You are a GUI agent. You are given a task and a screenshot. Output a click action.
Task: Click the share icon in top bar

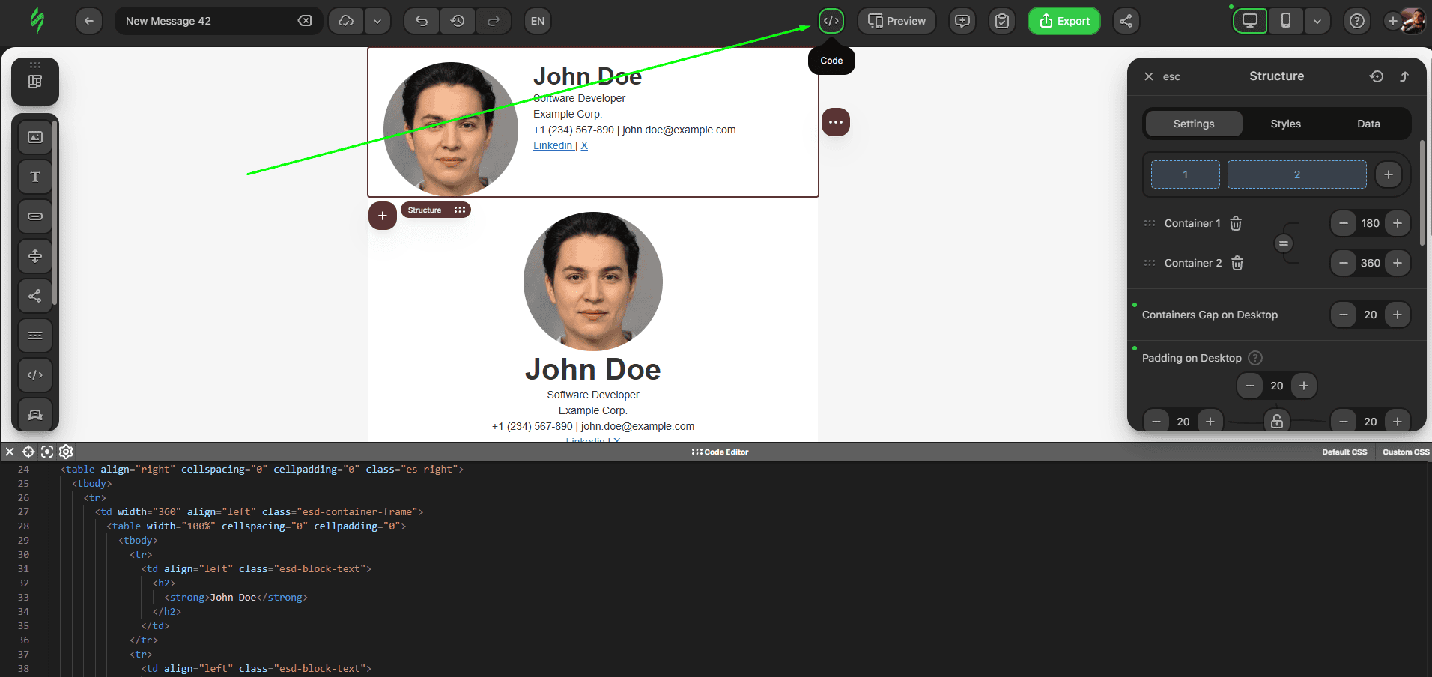[x=1126, y=21]
